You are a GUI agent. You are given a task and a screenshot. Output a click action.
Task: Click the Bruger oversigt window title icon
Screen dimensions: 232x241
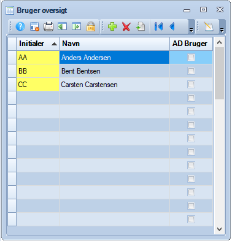click(x=10, y=10)
